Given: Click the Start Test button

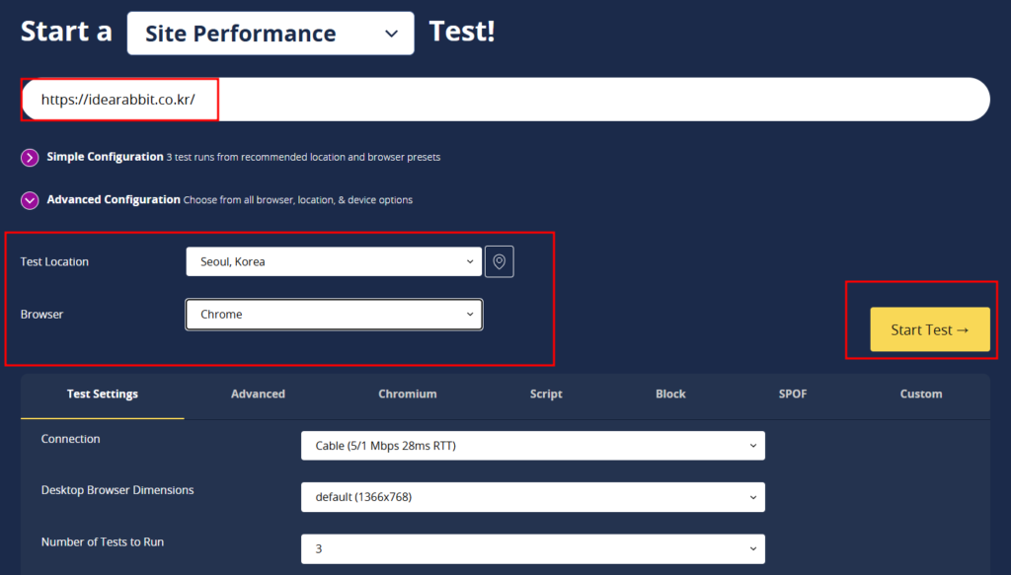Looking at the screenshot, I should click(930, 329).
